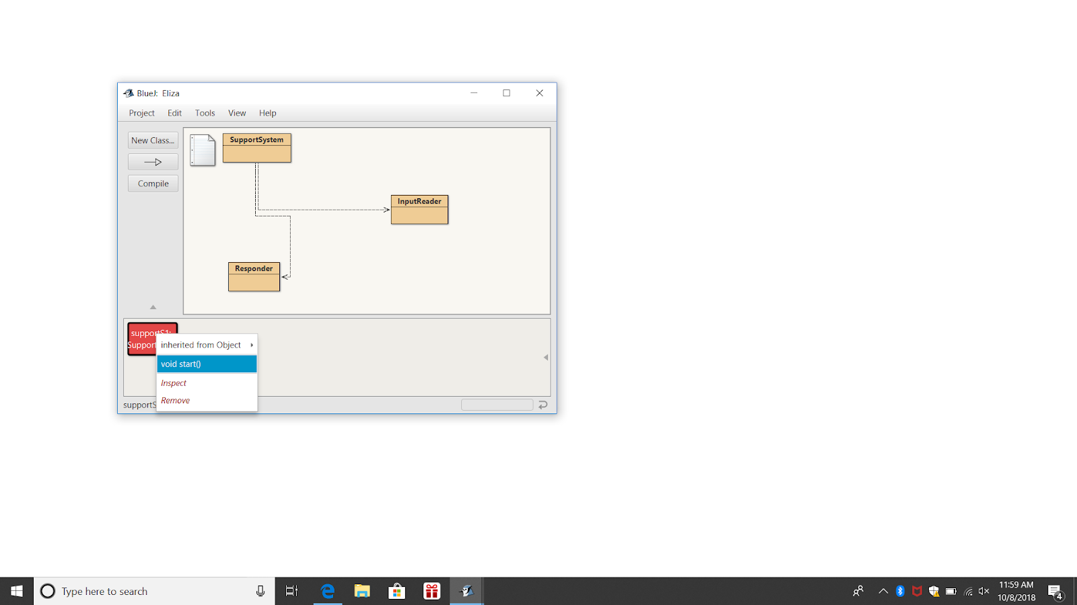This screenshot has width=1077, height=605.
Task: Click the BlueJ logo in title bar
Action: [129, 93]
